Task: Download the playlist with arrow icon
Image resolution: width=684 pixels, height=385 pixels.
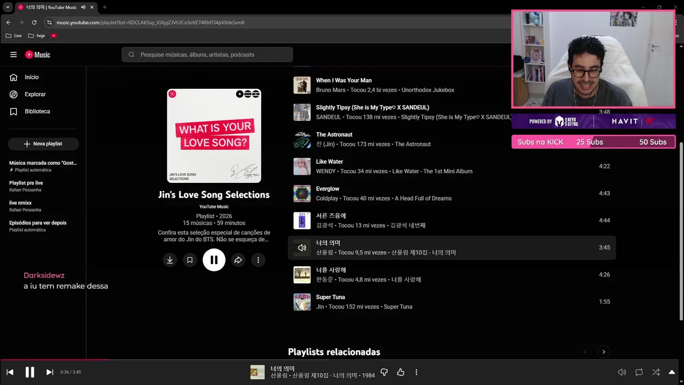Action: (170, 260)
